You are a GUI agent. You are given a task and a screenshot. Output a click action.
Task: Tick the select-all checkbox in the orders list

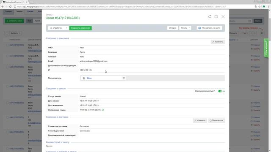pyautogui.click(x=7, y=33)
